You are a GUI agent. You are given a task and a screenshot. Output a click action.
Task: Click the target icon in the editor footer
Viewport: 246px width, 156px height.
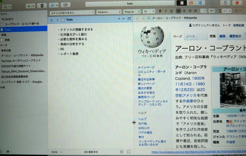tap(121, 152)
